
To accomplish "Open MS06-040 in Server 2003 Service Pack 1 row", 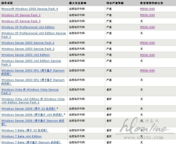I will 147,43.
